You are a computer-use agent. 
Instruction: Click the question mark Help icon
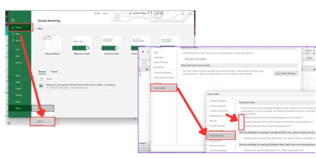pos(168,13)
